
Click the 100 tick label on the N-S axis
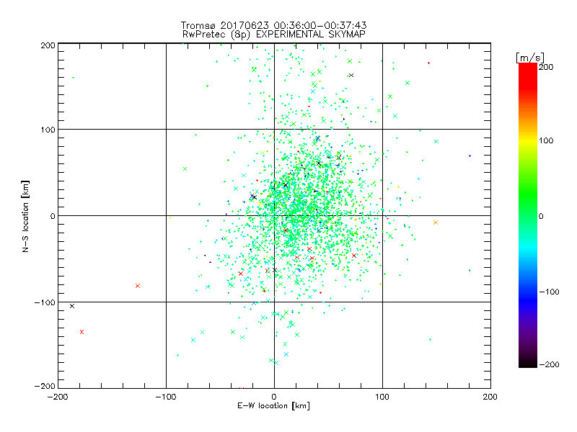click(x=48, y=130)
